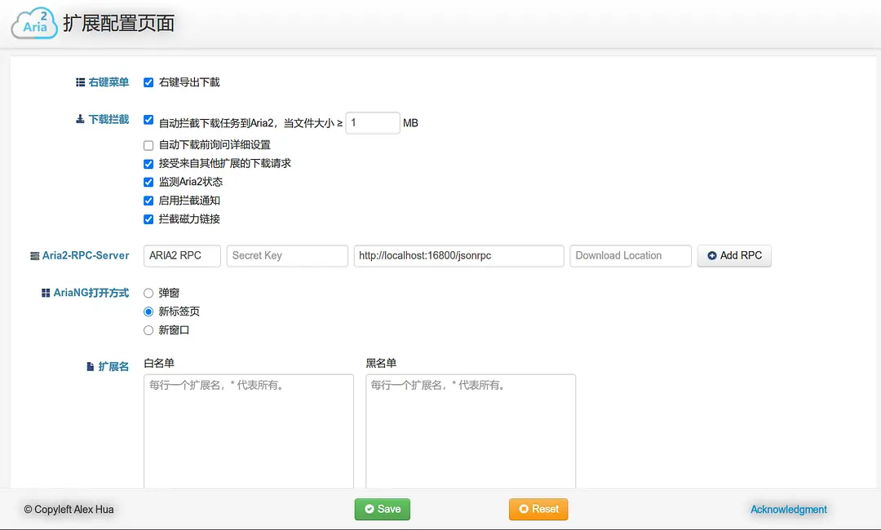Open the Acknowledgment link

(x=787, y=509)
